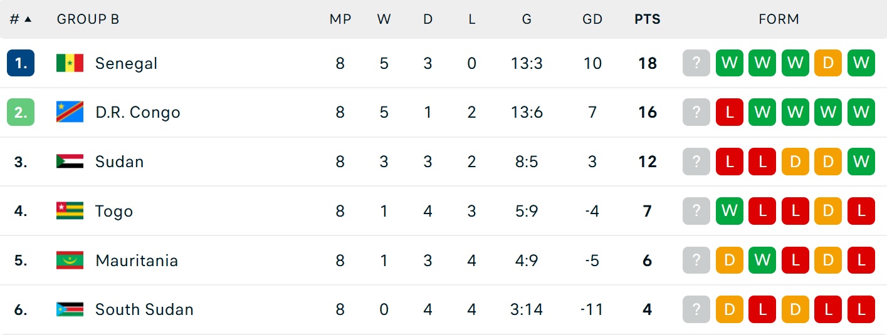Click Senegal's upcoming match question mark icon
The image size is (887, 335).
click(696, 63)
